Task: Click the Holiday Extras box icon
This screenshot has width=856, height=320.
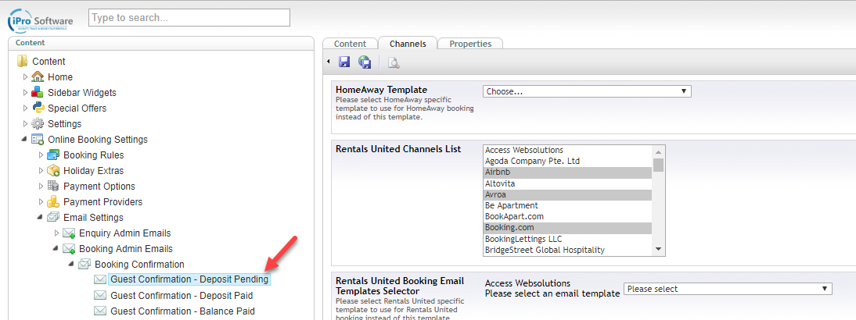Action: [x=53, y=170]
